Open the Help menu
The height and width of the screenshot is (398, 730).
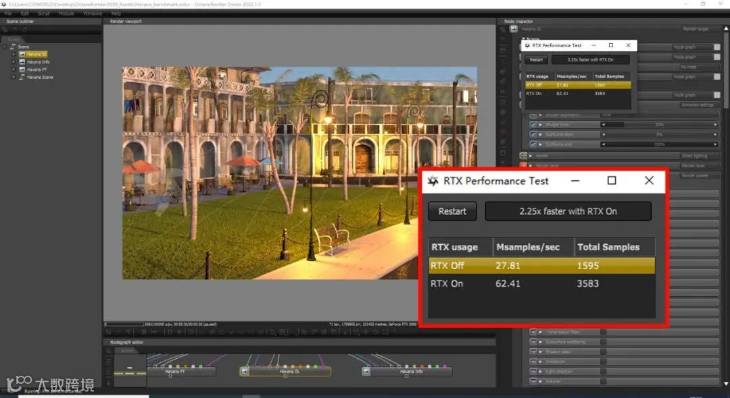pos(116,13)
